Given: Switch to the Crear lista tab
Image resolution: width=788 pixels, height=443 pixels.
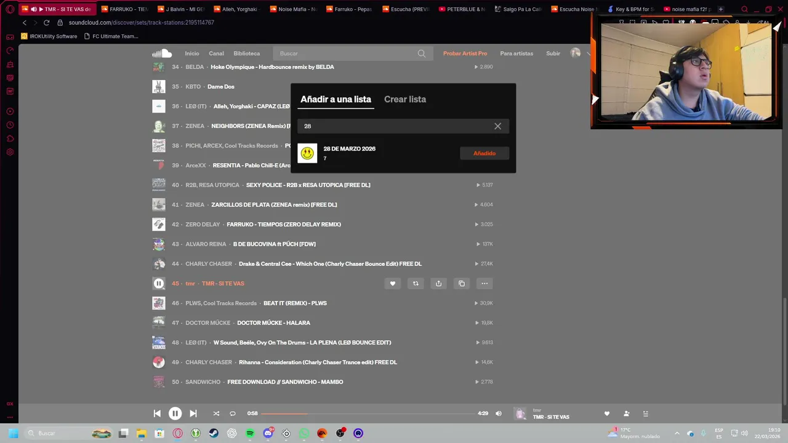Looking at the screenshot, I should coord(405,99).
